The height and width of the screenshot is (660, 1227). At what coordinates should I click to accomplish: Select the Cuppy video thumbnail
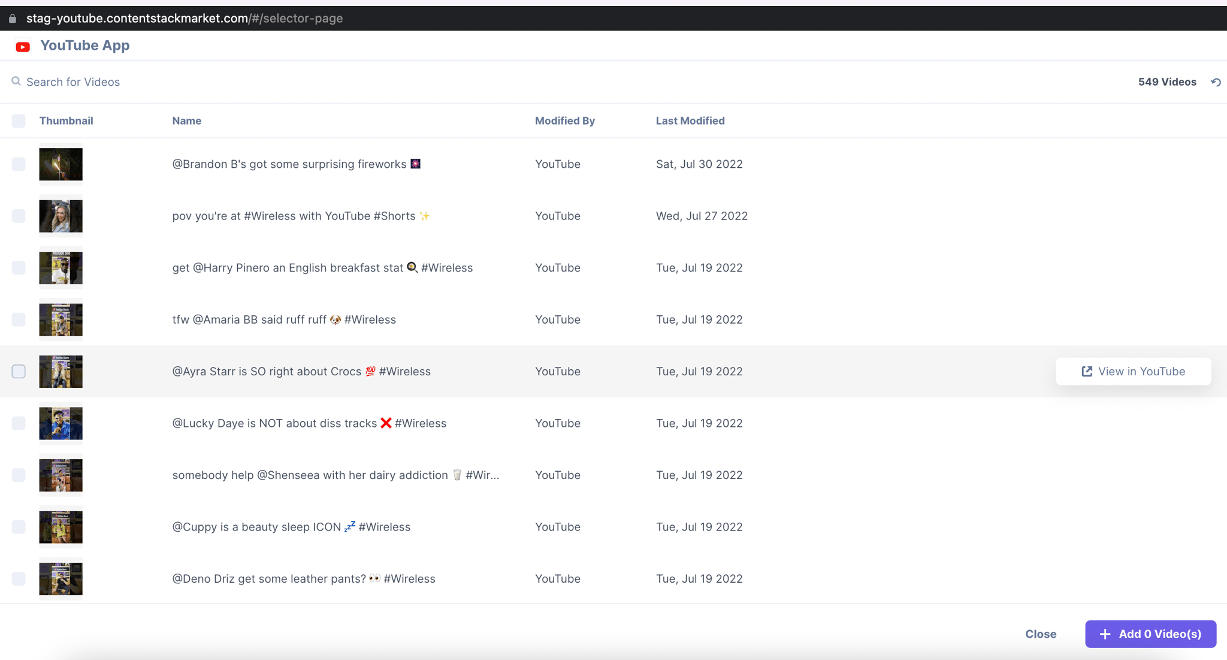61,527
